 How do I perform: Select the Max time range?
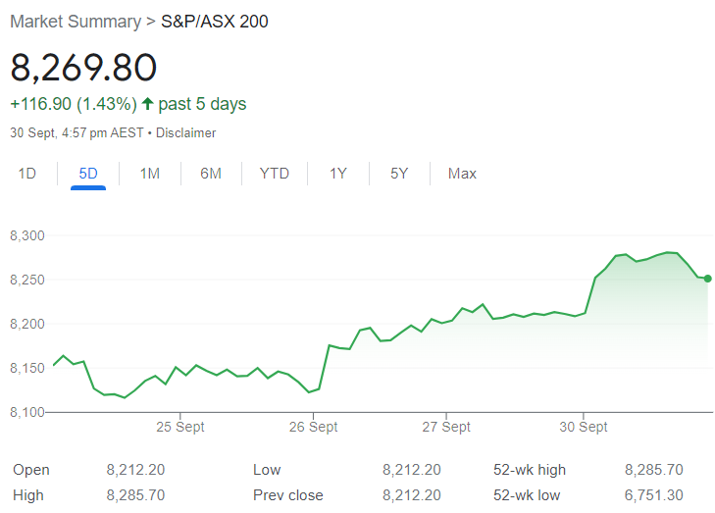[462, 174]
